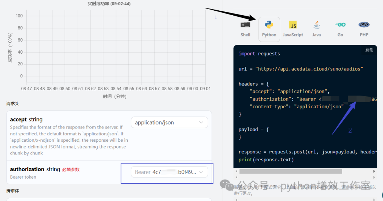The image size is (383, 201).
Task: Switch to the JavaScript tab label
Action: tap(293, 35)
